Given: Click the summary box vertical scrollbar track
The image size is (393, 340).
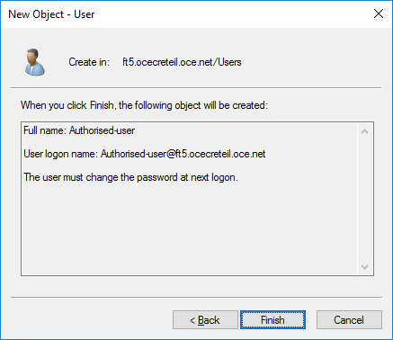Looking at the screenshot, I should pos(365,199).
